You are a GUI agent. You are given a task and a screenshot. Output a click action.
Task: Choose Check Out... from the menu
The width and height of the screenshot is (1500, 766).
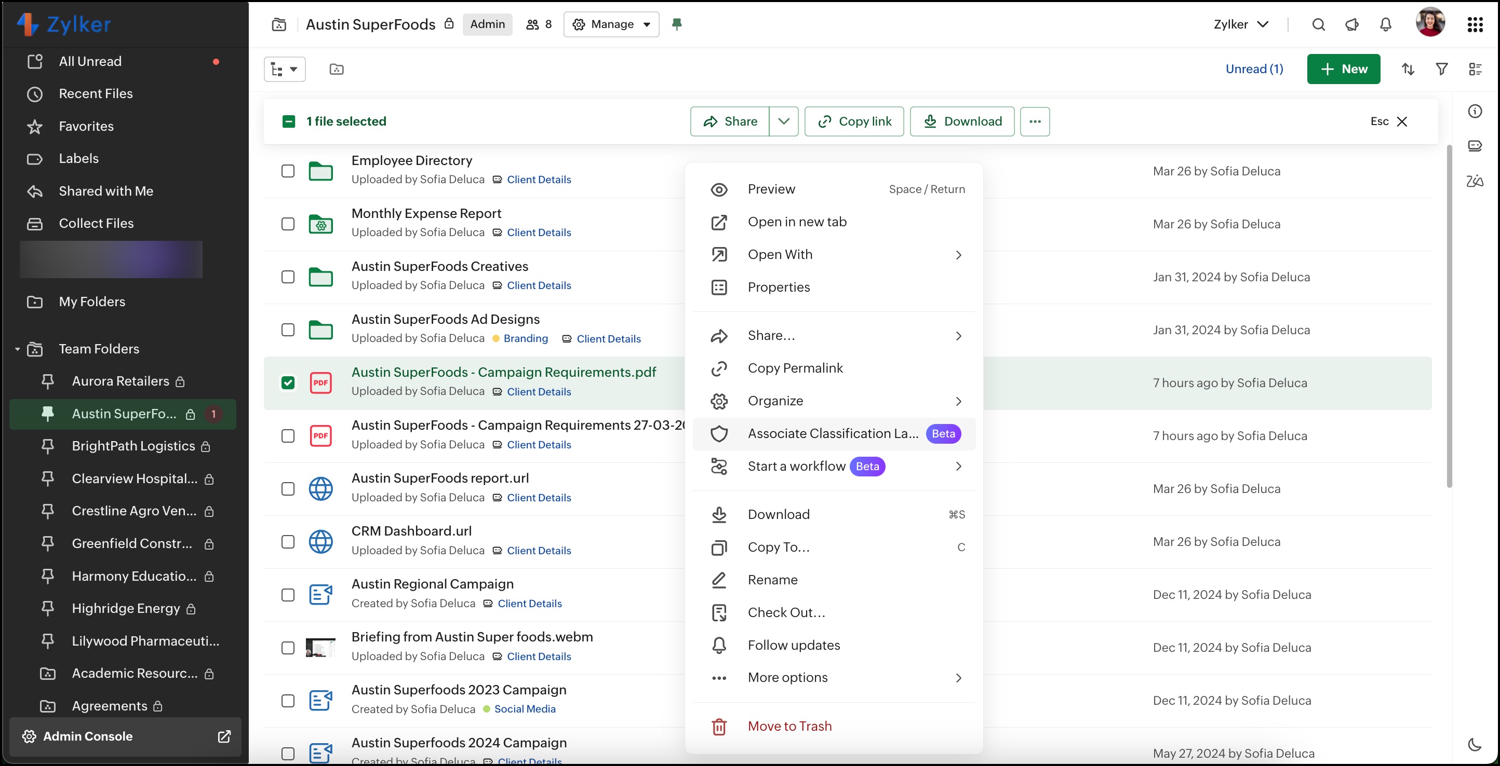[x=834, y=612]
